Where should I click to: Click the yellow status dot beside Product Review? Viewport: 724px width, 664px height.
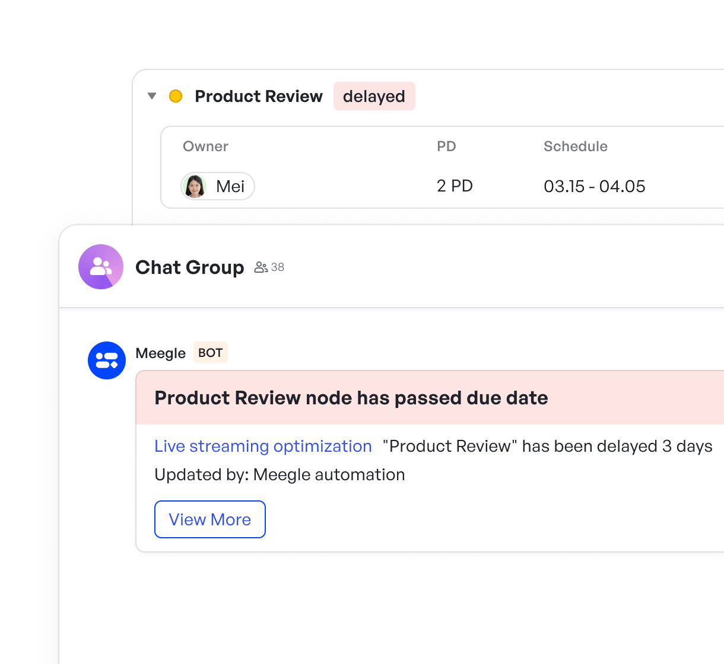176,96
